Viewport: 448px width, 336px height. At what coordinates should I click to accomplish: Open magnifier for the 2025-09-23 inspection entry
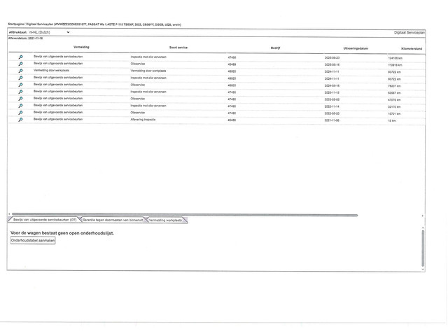20,57
